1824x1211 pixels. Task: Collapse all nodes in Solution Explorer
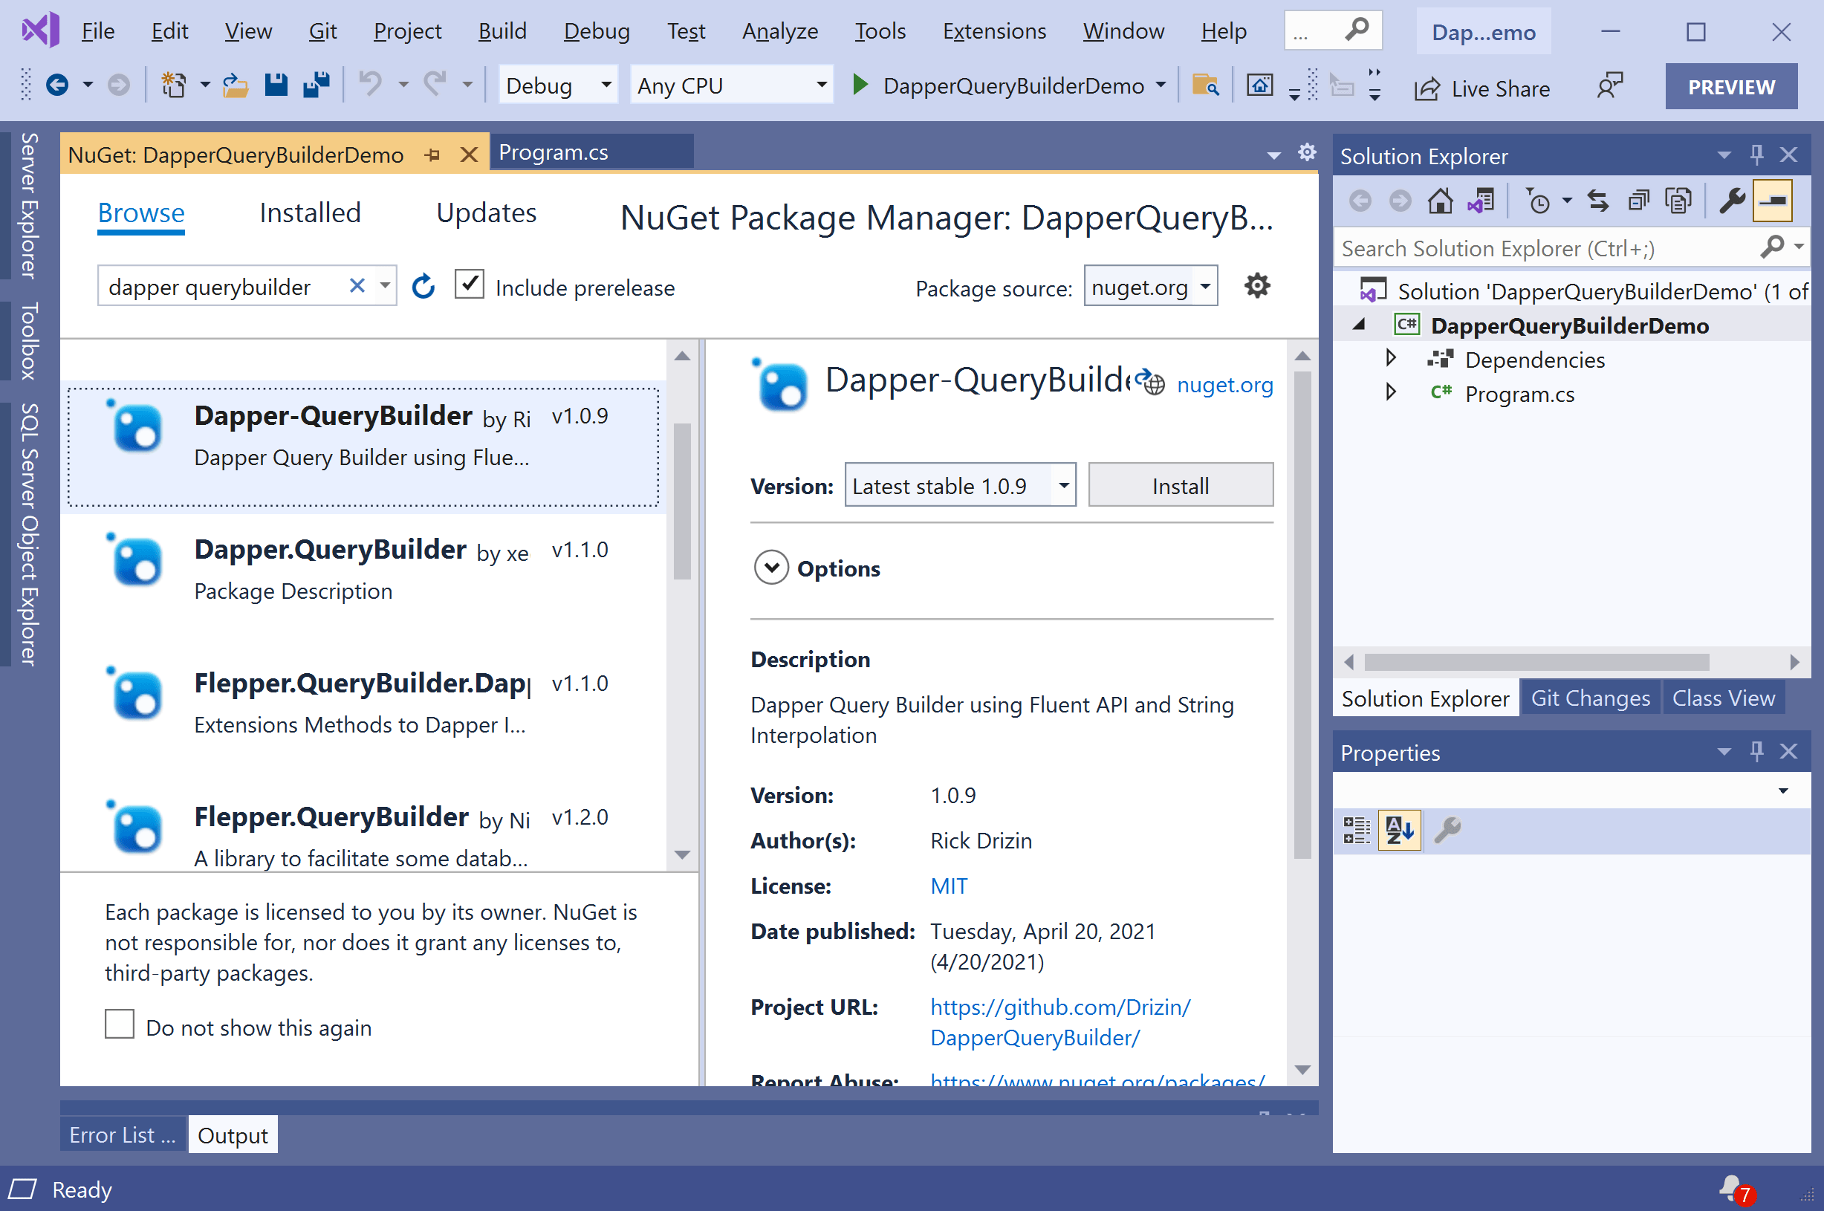[1637, 200]
